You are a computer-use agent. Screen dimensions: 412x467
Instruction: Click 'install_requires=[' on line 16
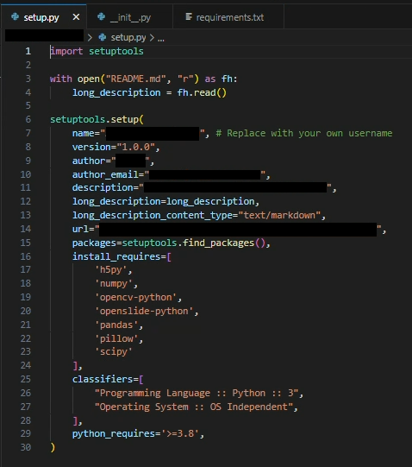pos(122,256)
